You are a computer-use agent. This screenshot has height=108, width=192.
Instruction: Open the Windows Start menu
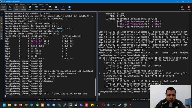point(4,105)
